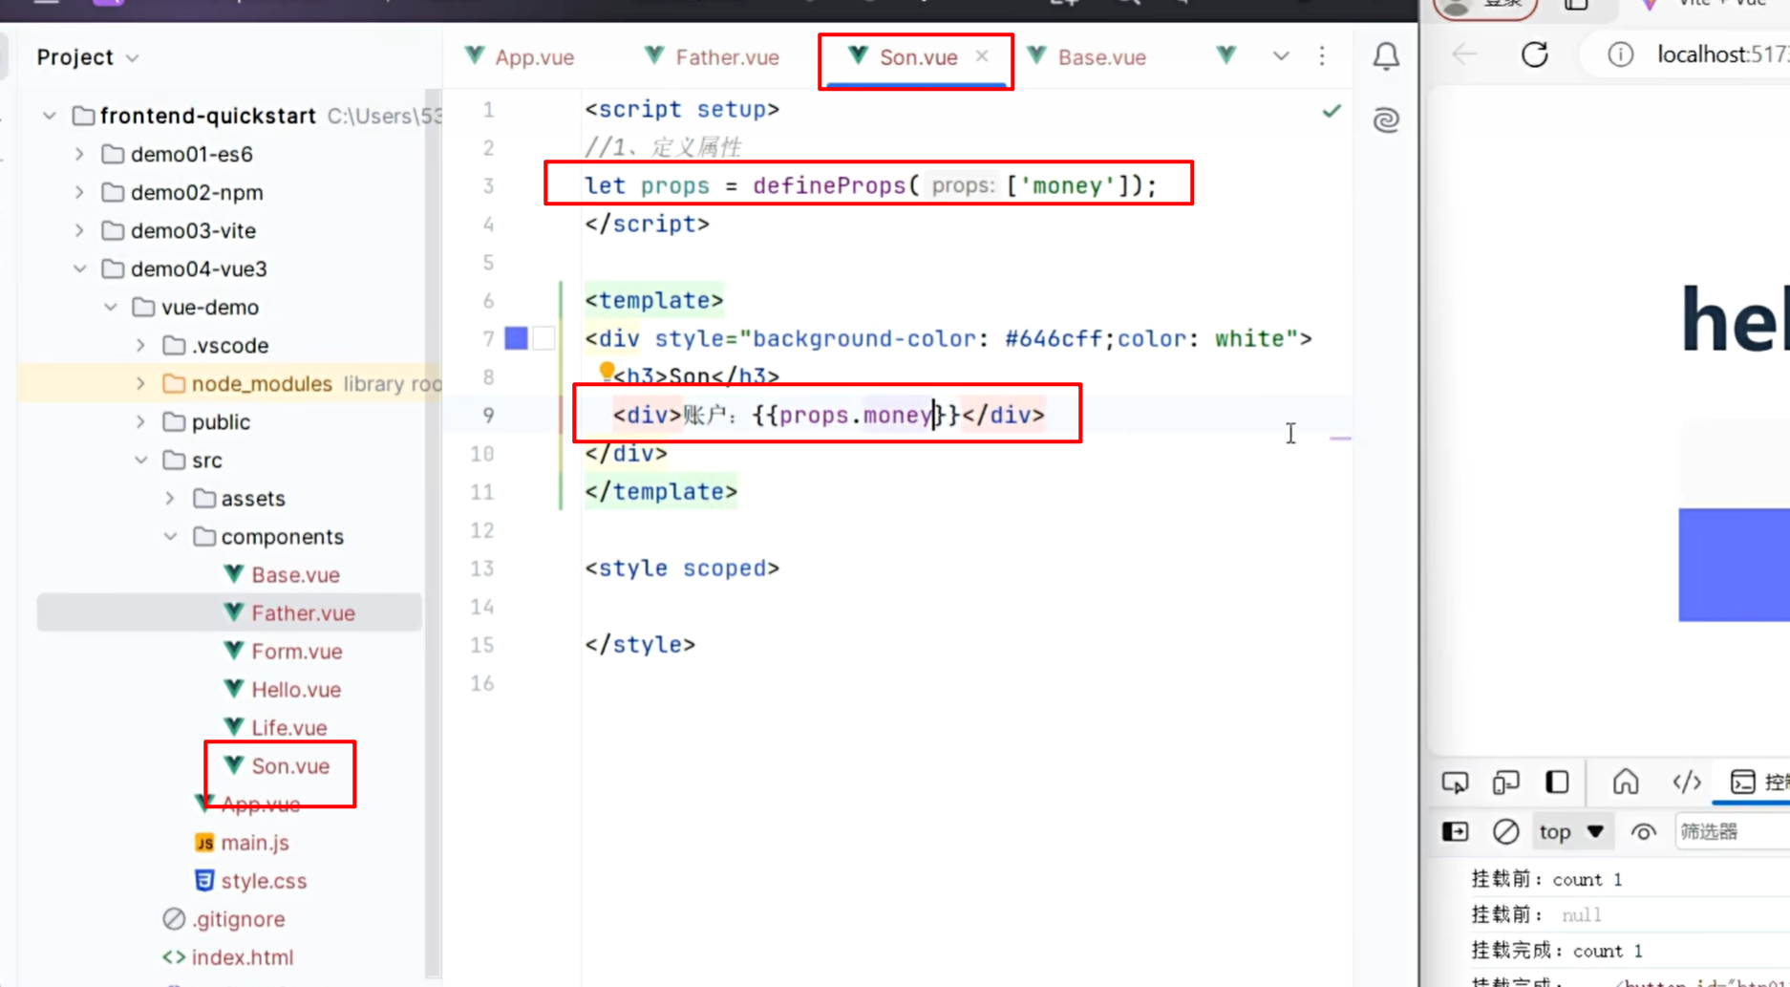The width and height of the screenshot is (1790, 987).
Task: Switch to the App.vue editor tab
Action: point(520,57)
